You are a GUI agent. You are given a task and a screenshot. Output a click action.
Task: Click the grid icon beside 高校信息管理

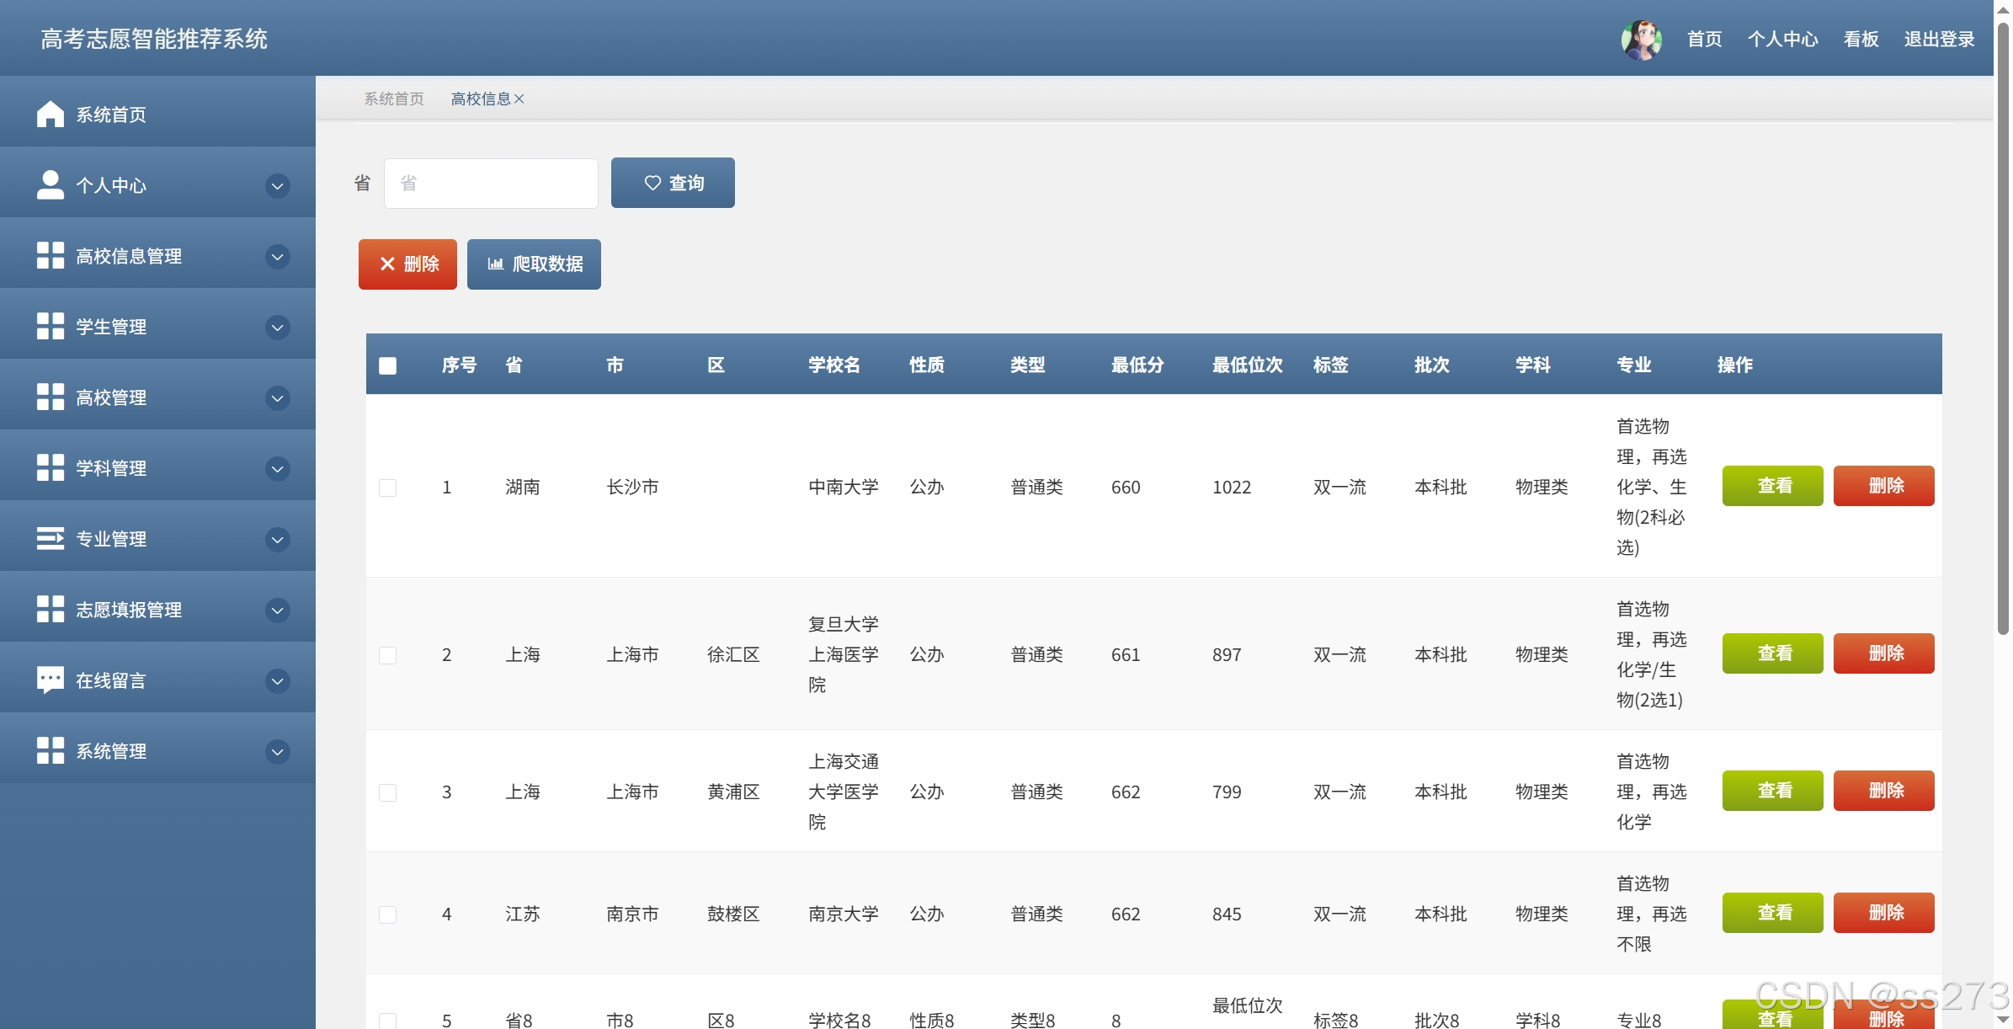(51, 255)
